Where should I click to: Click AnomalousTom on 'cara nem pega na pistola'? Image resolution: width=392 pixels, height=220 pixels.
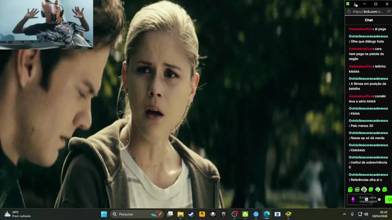coord(361,49)
